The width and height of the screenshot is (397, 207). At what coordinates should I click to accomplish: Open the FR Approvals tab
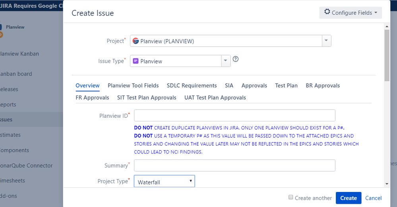click(x=93, y=98)
